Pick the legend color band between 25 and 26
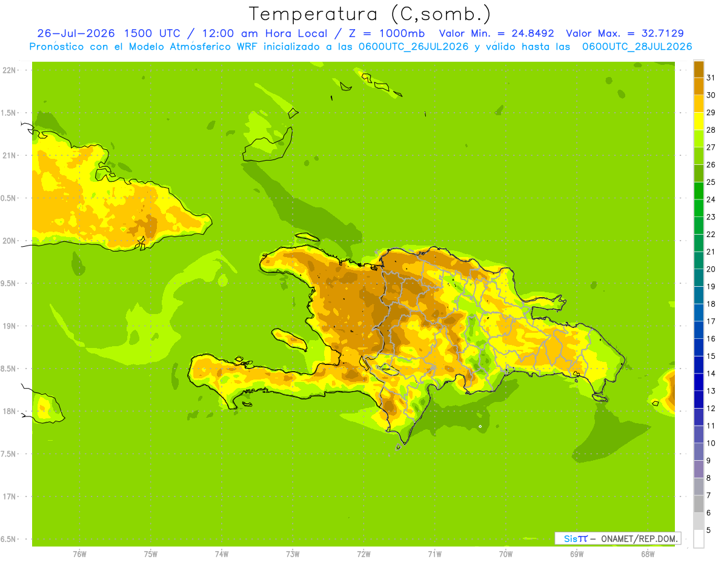 pos(699,173)
